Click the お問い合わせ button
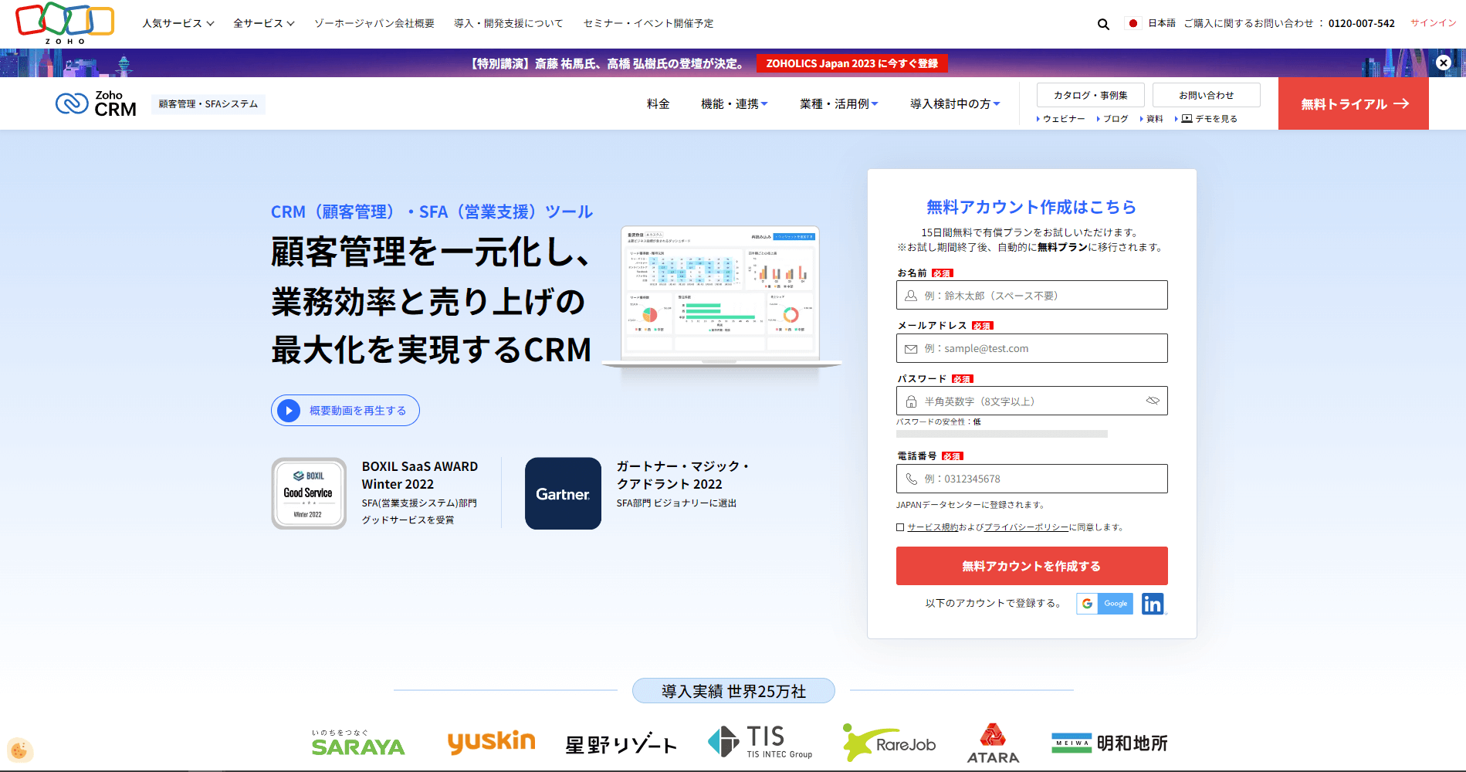This screenshot has height=772, width=1466. click(x=1207, y=95)
